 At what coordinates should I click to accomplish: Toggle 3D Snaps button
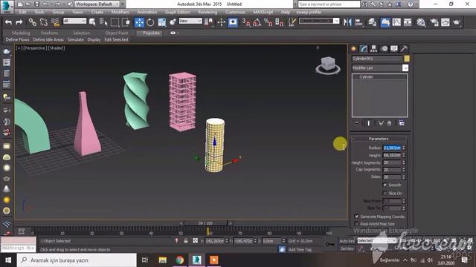click(x=246, y=22)
